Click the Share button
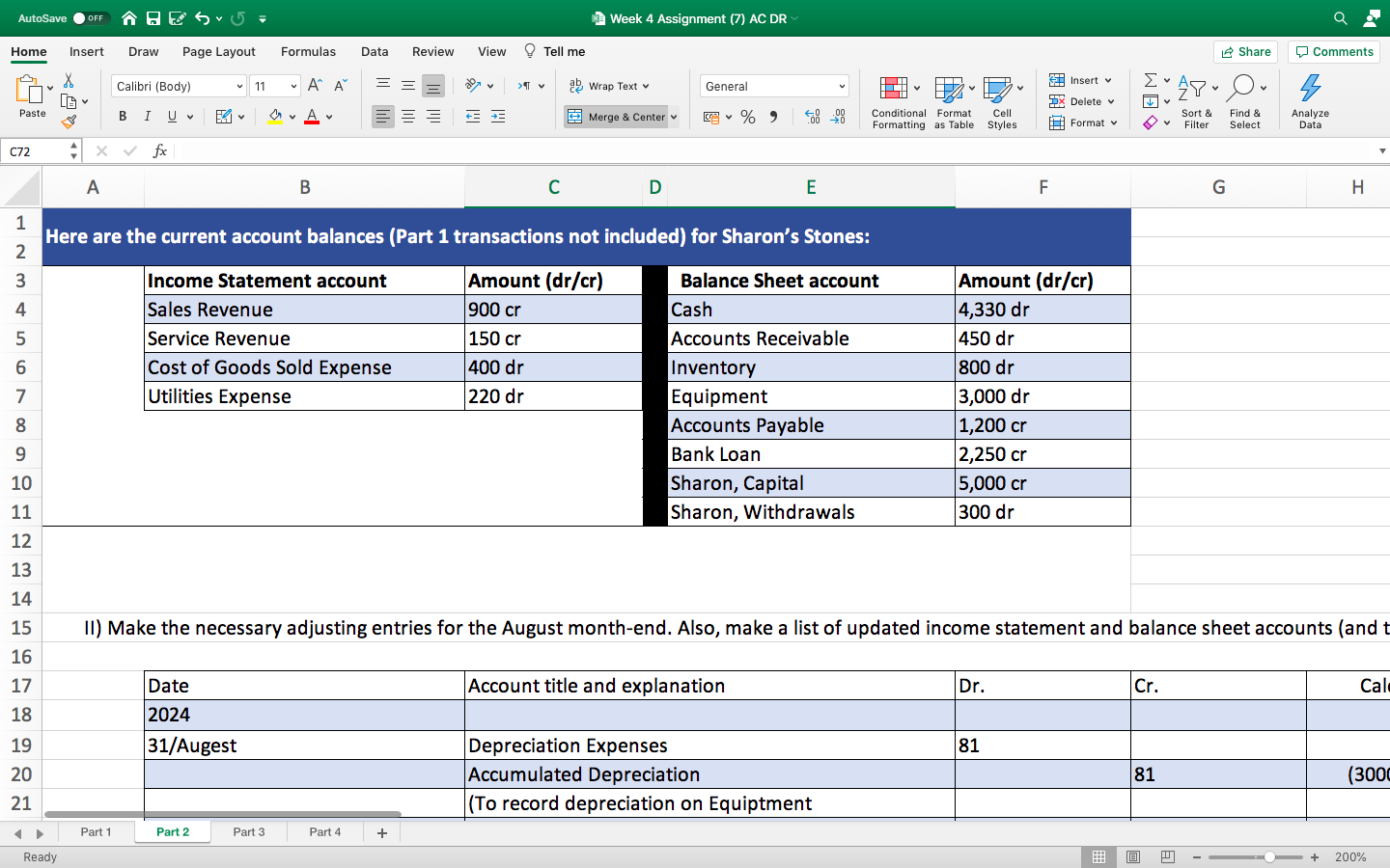This screenshot has height=868, width=1390. coord(1245,51)
